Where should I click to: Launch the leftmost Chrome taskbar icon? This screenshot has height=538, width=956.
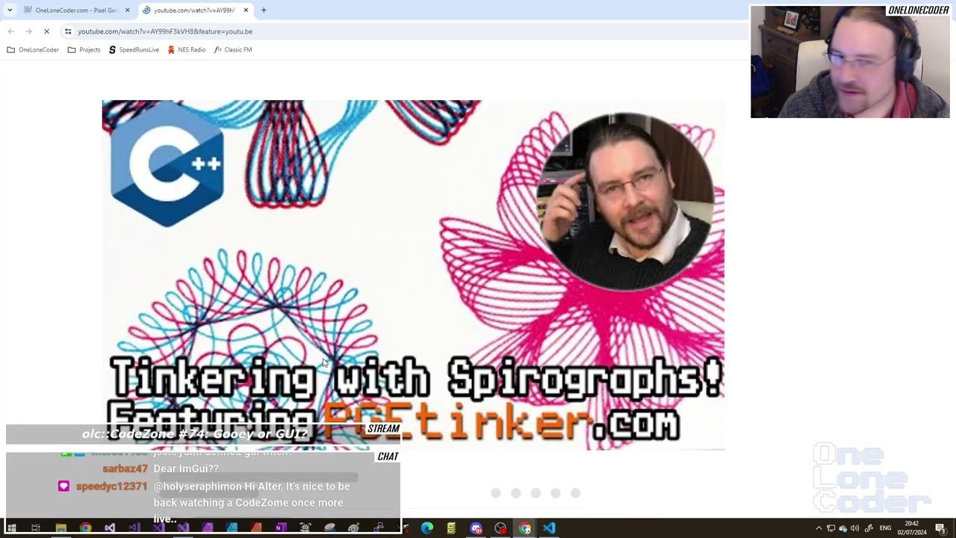pos(86,528)
